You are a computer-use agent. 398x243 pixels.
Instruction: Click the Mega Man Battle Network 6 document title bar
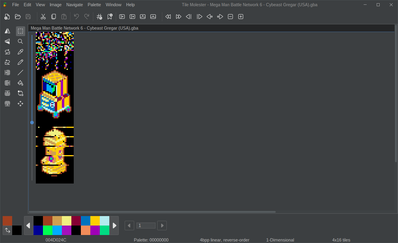coord(211,28)
